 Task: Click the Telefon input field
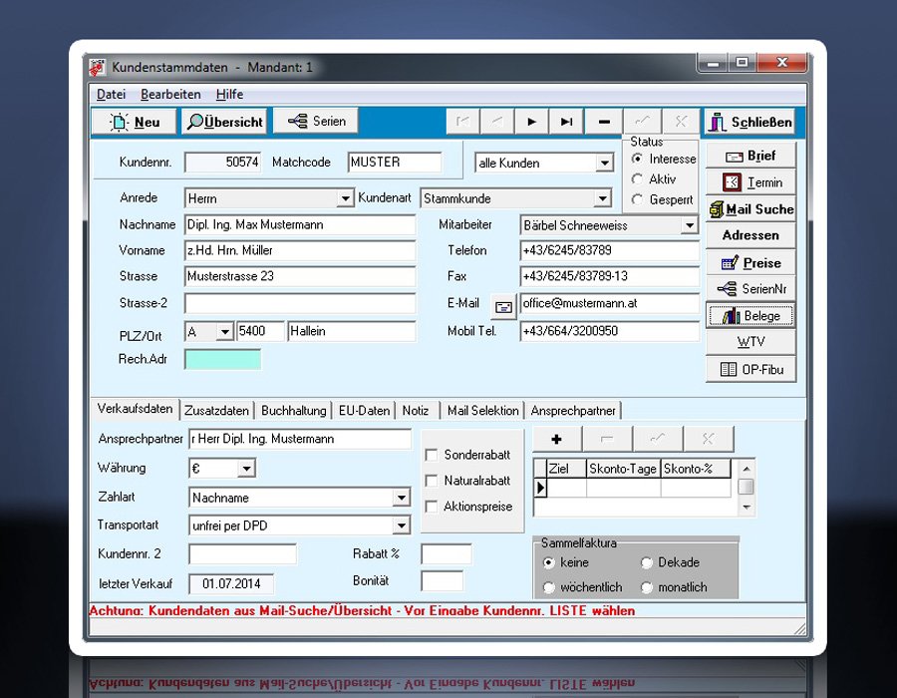tap(609, 250)
